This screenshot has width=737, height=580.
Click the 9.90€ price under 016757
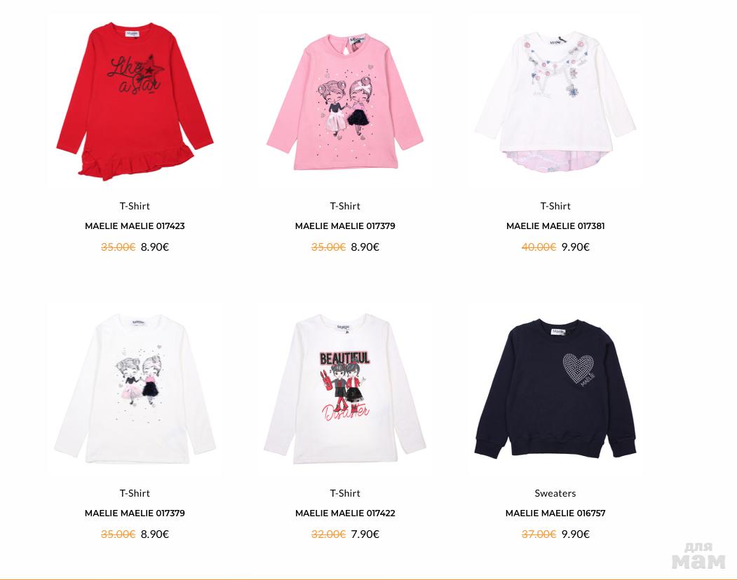[575, 534]
